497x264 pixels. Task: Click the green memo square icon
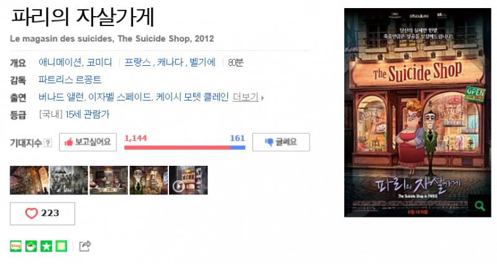click(x=62, y=246)
